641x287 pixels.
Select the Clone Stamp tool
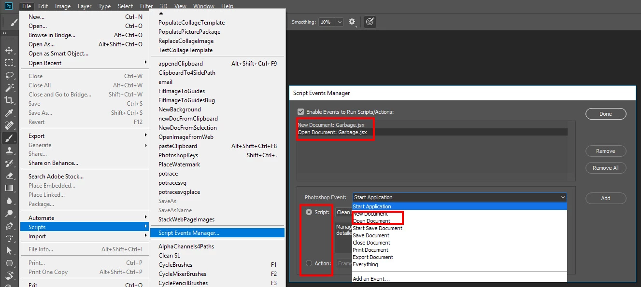[x=9, y=150]
